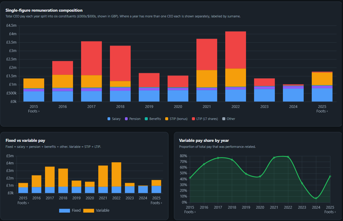Screen dimensions: 343x221
Task: Select the orange Variable part of the 2022 fixed vs variable bar
Action: [x=116, y=174]
